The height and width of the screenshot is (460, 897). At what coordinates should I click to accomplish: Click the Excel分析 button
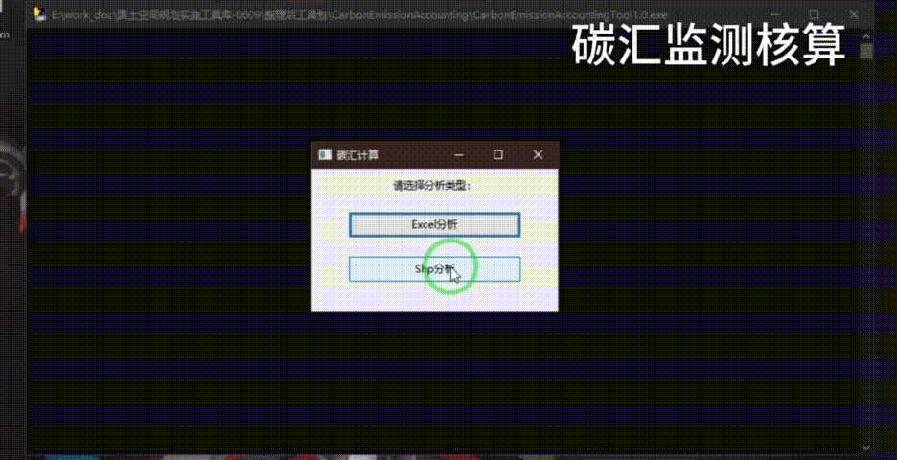pyautogui.click(x=434, y=225)
